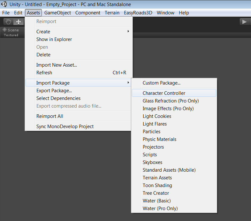Open the File menu
The image size is (251, 221).
pyautogui.click(x=6, y=13)
